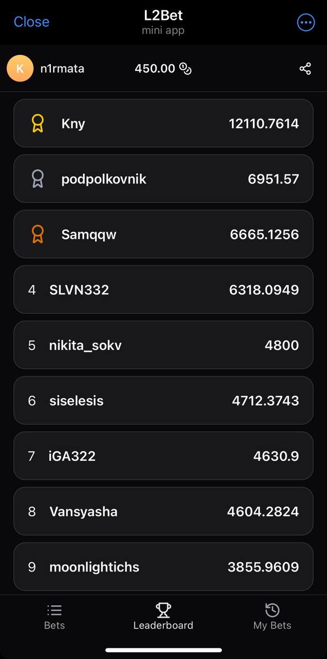Image resolution: width=327 pixels, height=659 pixels.
Task: Tap the Leaderboard trophy icon
Action: click(163, 610)
